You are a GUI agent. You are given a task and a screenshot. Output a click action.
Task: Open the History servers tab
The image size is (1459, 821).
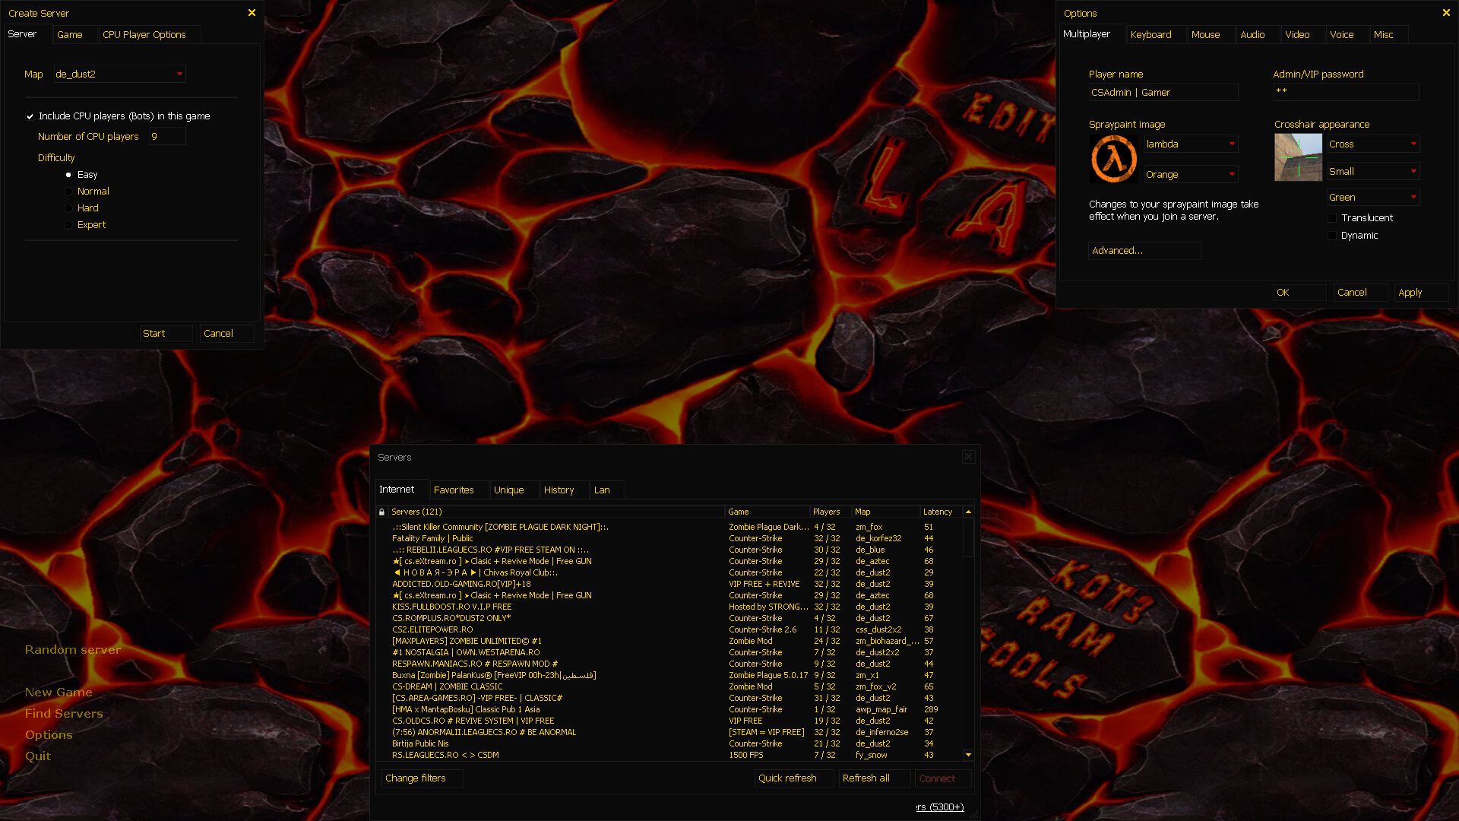(x=565, y=490)
